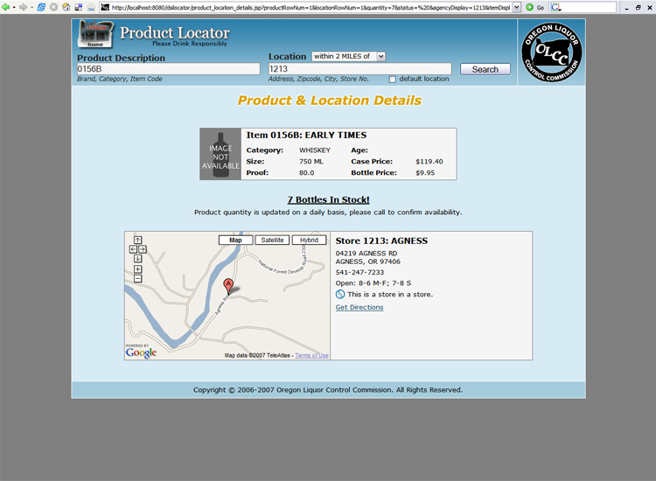Minimize the browser window
Viewport: 656px width, 481px height.
click(626, 8)
